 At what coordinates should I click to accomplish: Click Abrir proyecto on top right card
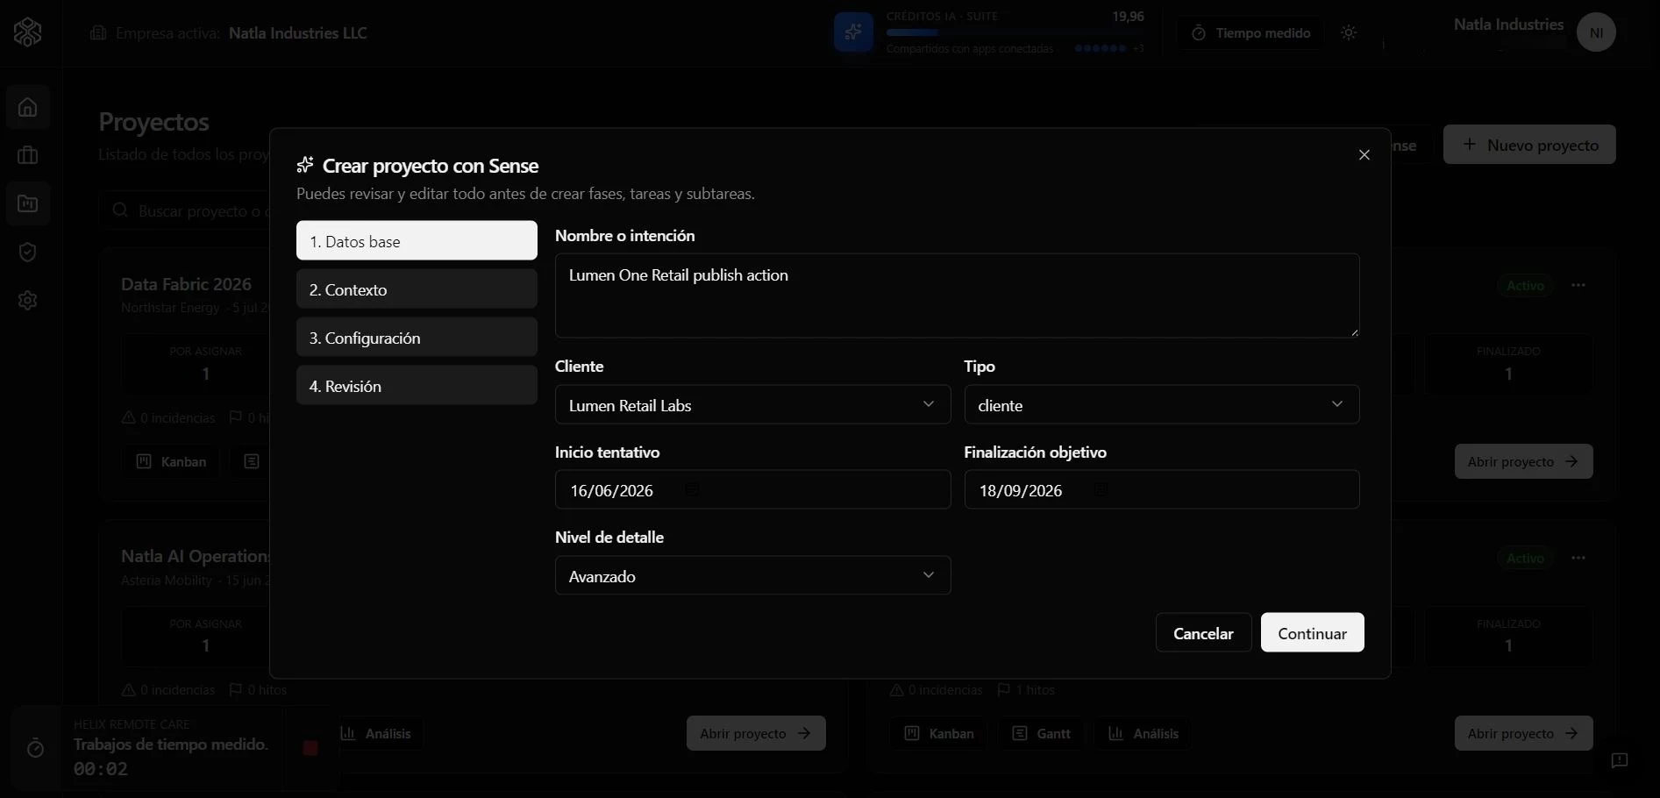1523,461
